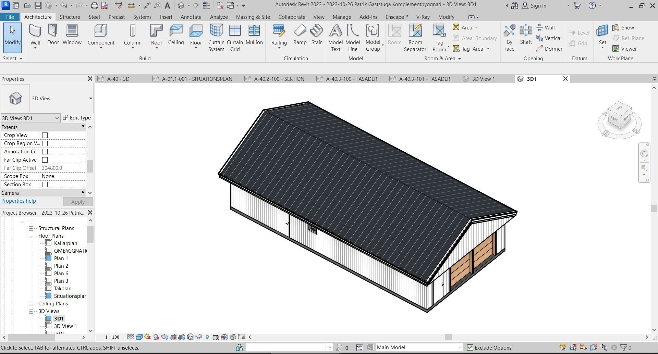This screenshot has width=658, height=354.
Task: Click the Dormer opening tool
Action: (x=549, y=49)
